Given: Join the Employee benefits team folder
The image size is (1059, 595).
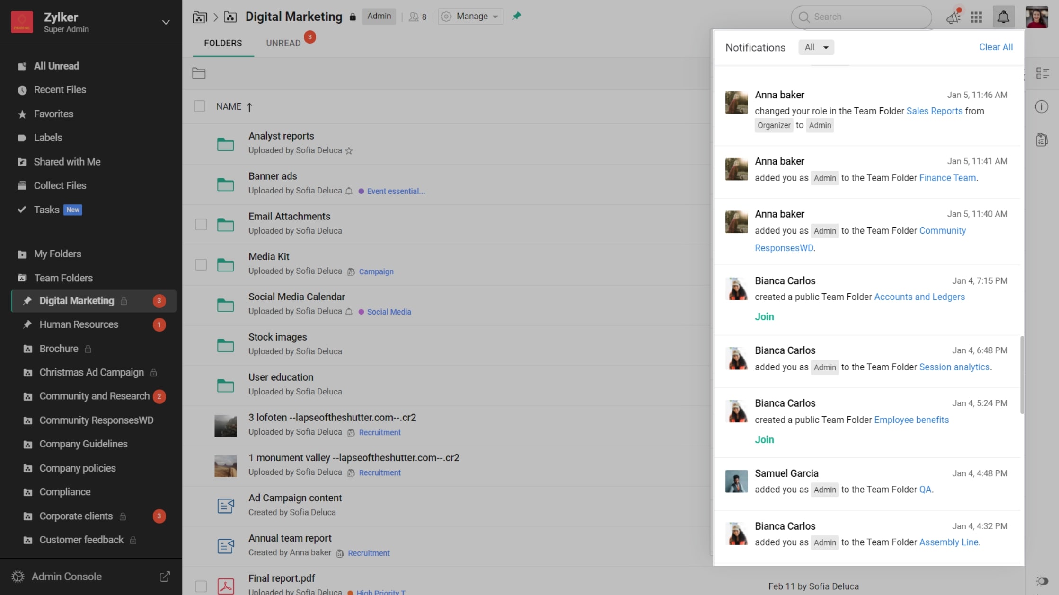Looking at the screenshot, I should 764,440.
